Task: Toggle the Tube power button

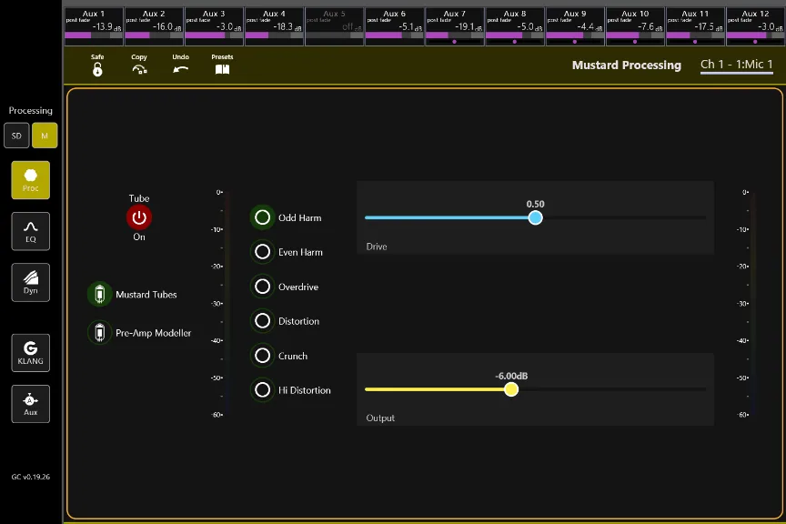Action: pos(139,217)
